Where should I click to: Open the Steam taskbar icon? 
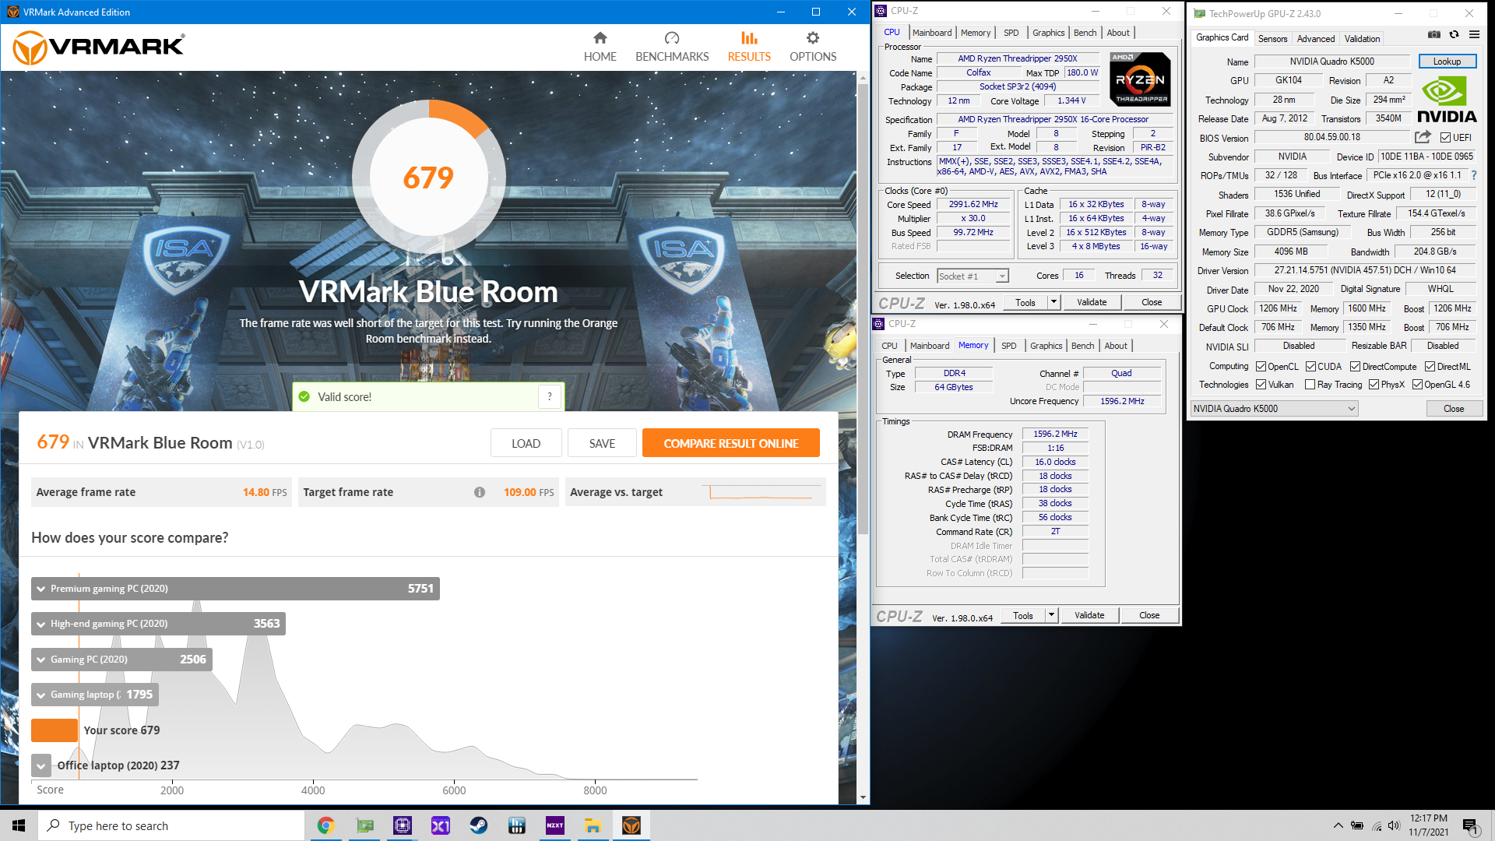(479, 825)
